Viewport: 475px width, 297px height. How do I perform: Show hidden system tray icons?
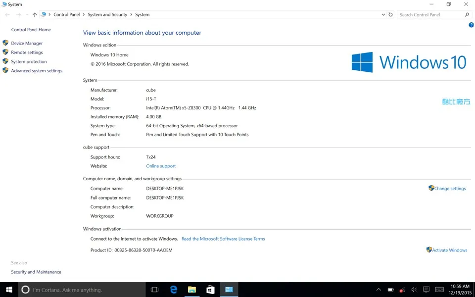(379, 290)
